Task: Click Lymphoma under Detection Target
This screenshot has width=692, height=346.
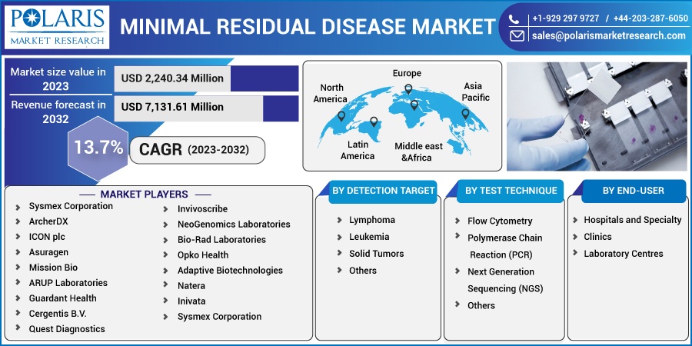Action: tap(372, 220)
